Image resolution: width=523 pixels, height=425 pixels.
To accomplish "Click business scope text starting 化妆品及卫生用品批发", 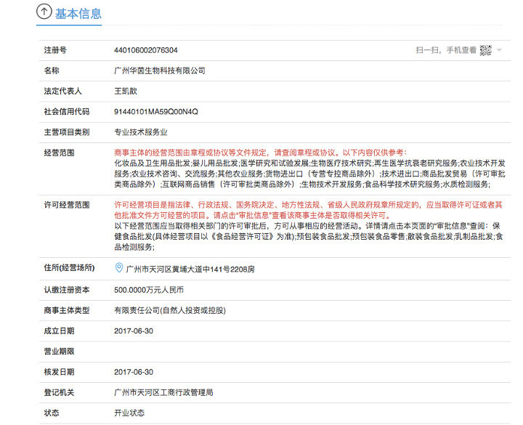I will [310, 174].
